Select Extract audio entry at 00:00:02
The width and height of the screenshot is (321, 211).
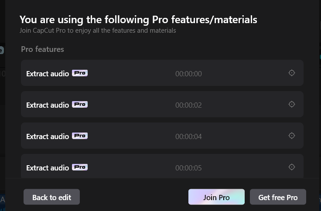pos(162,104)
